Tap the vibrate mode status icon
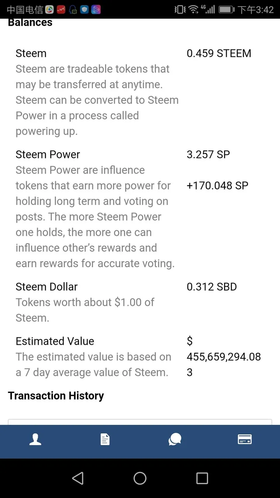This screenshot has height=498, width=280. tap(180, 9)
